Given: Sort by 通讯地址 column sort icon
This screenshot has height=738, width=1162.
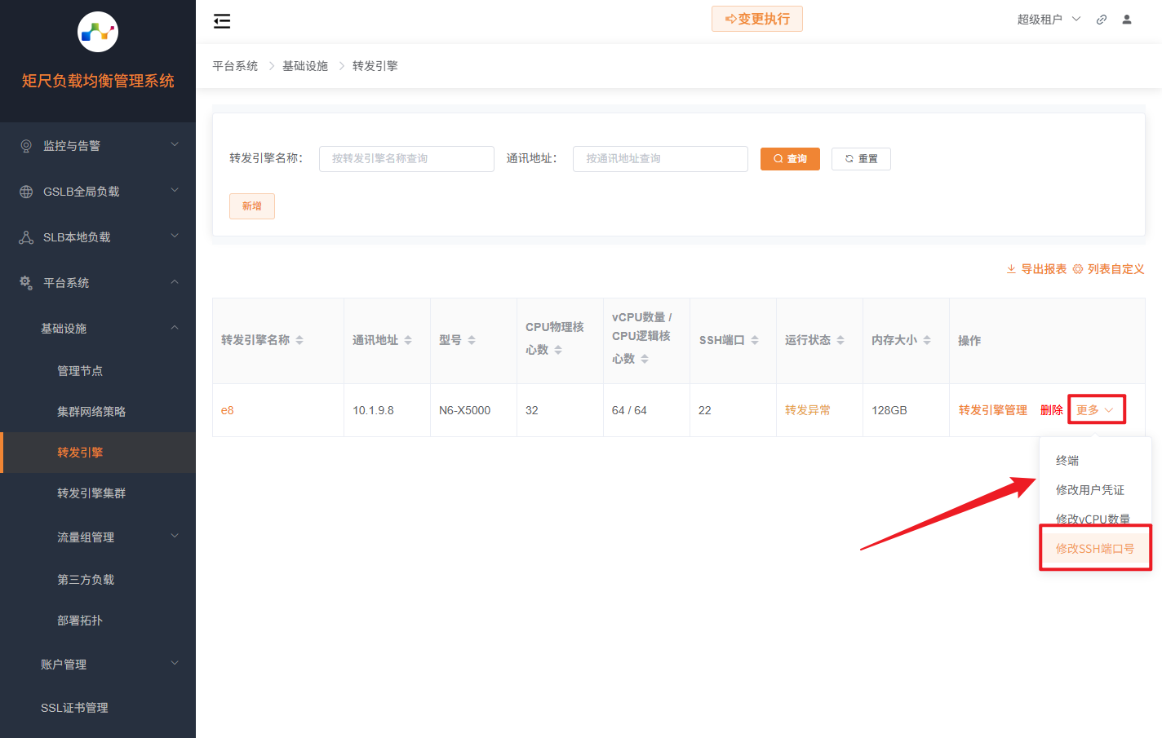Looking at the screenshot, I should coord(408,340).
